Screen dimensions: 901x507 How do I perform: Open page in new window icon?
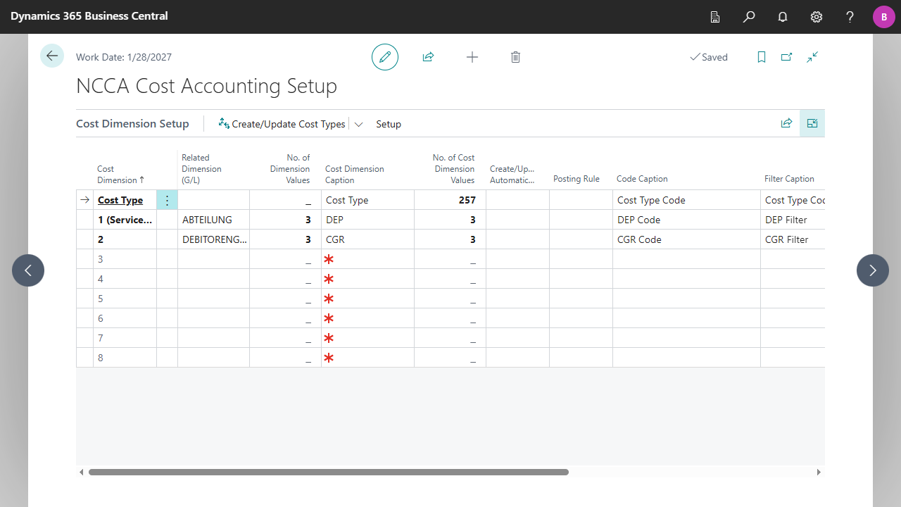pyautogui.click(x=786, y=57)
